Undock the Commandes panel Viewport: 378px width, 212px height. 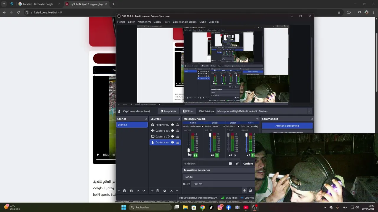[312, 119]
